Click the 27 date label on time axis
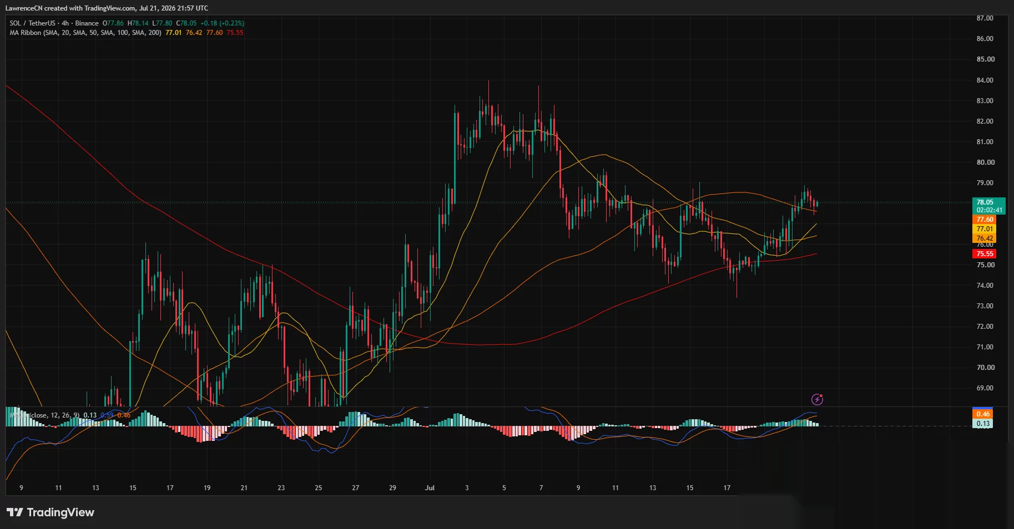This screenshot has height=529, width=1014. (x=356, y=488)
